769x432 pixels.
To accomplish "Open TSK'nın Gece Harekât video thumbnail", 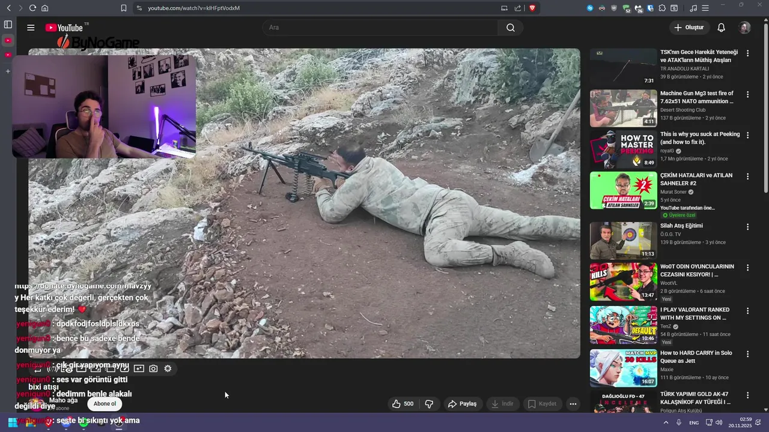I will click(623, 67).
